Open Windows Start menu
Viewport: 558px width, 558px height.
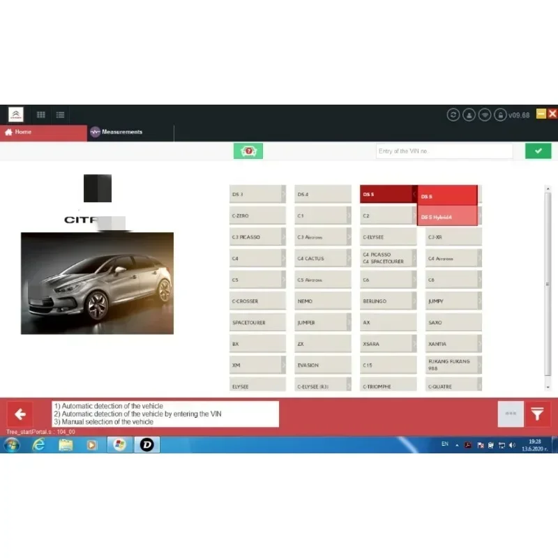click(x=12, y=445)
